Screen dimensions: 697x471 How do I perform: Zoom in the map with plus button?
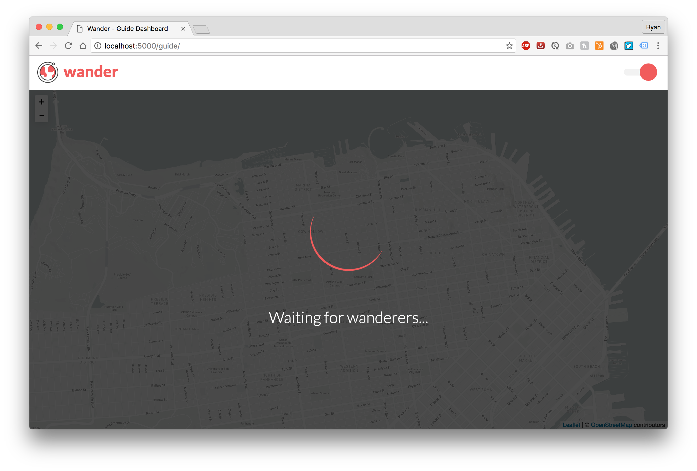pos(42,102)
